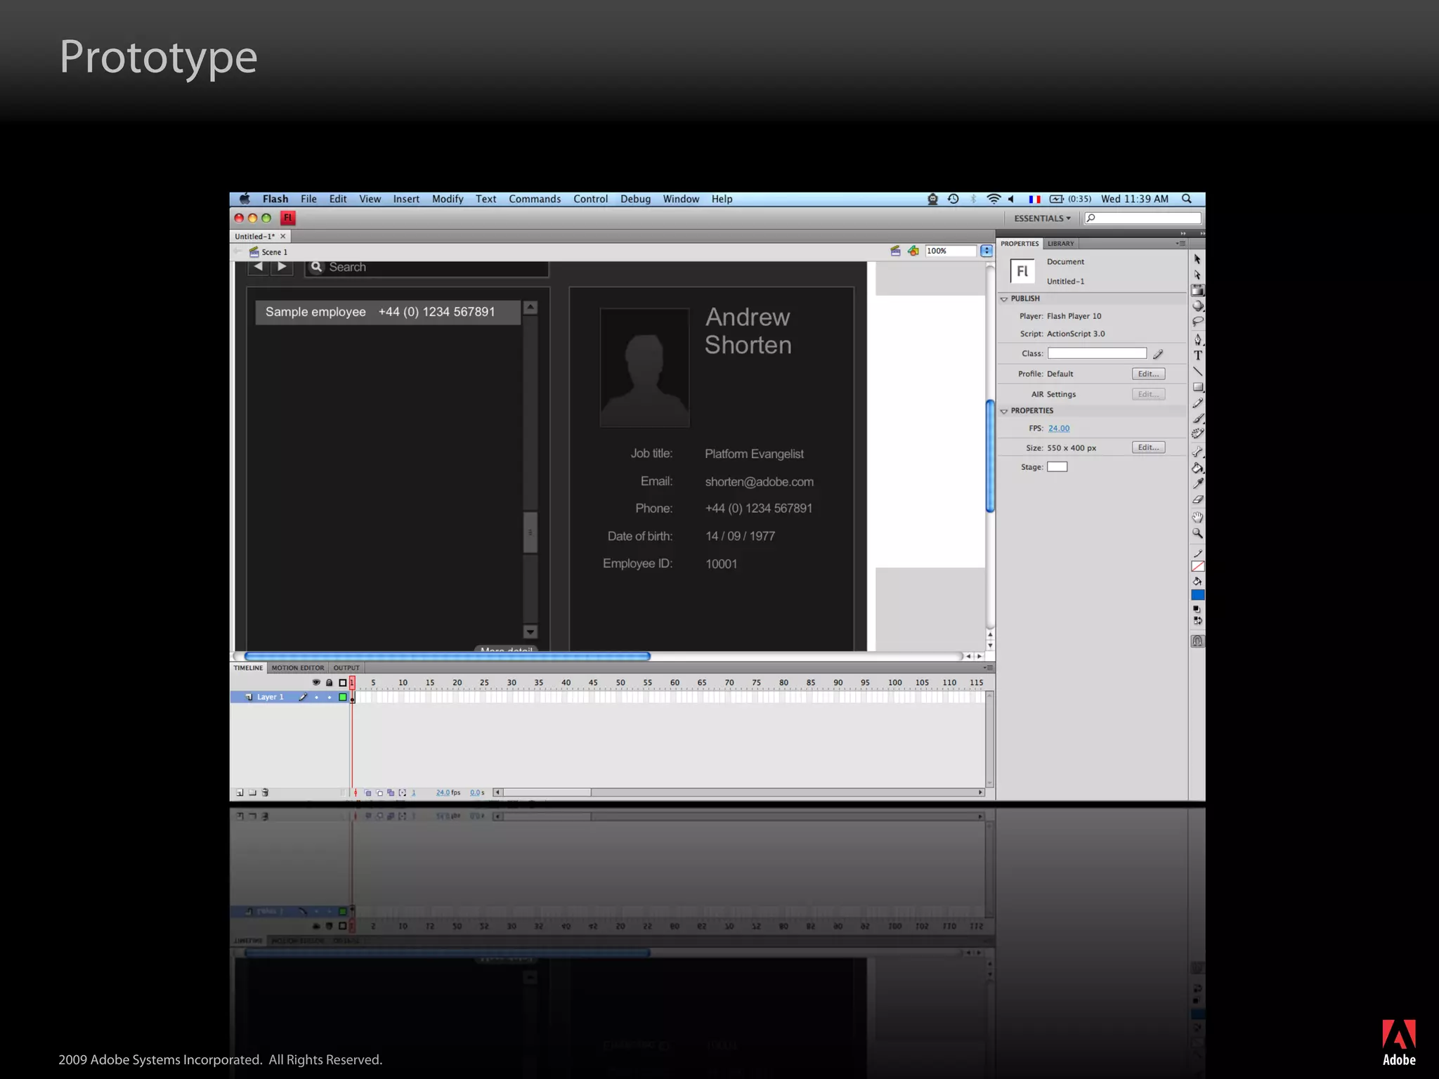Image resolution: width=1439 pixels, height=1079 pixels.
Task: Toggle lock all layers padlock icon
Action: (329, 682)
